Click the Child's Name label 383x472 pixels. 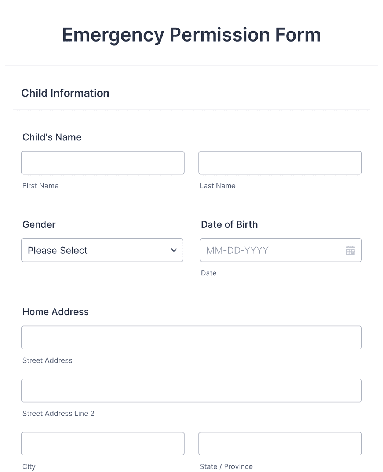coord(52,137)
